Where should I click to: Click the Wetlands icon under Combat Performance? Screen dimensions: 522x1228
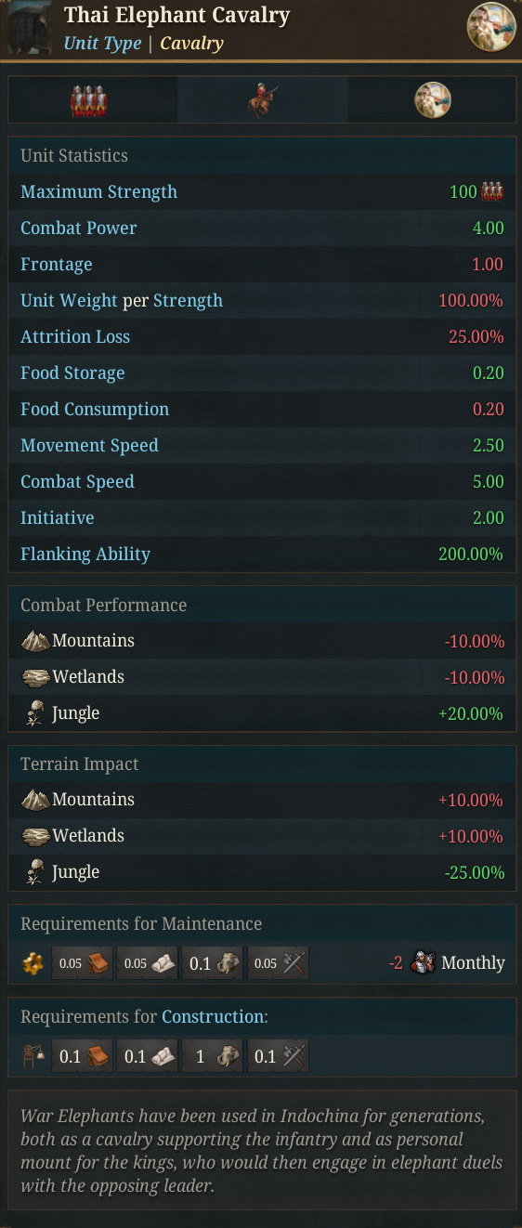(x=35, y=677)
